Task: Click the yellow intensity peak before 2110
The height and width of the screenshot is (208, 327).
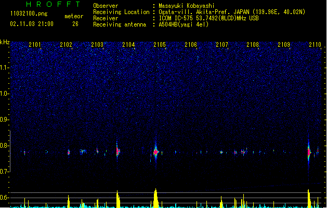Action: (309, 199)
